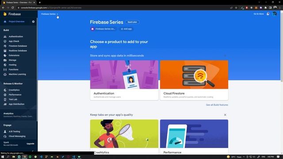Viewport: 283px width, 159px height.
Task: Click the Cloud Messaging cloud icon
Action: (x=5, y=136)
